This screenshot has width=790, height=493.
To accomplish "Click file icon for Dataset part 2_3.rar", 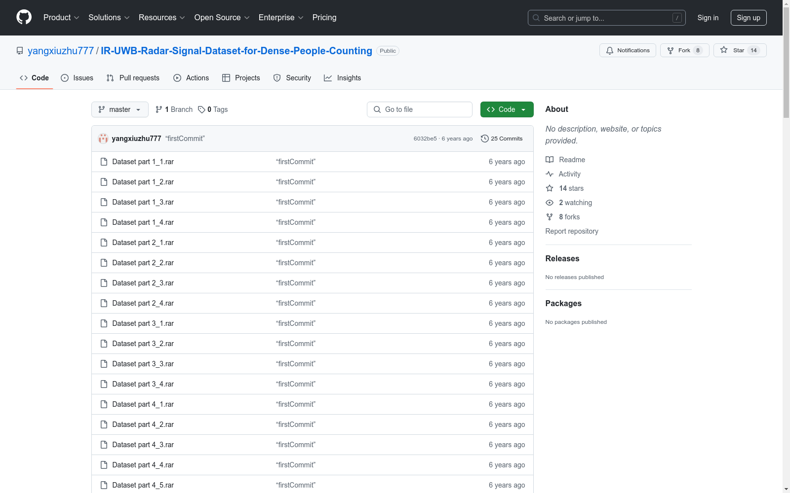I will pos(104,283).
